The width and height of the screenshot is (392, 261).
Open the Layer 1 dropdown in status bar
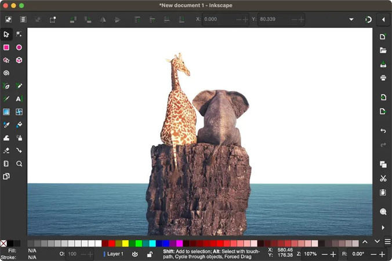click(114, 254)
